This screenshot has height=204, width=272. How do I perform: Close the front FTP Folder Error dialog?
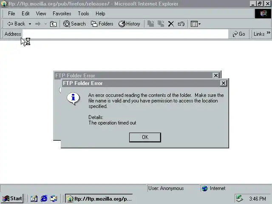tap(224, 83)
